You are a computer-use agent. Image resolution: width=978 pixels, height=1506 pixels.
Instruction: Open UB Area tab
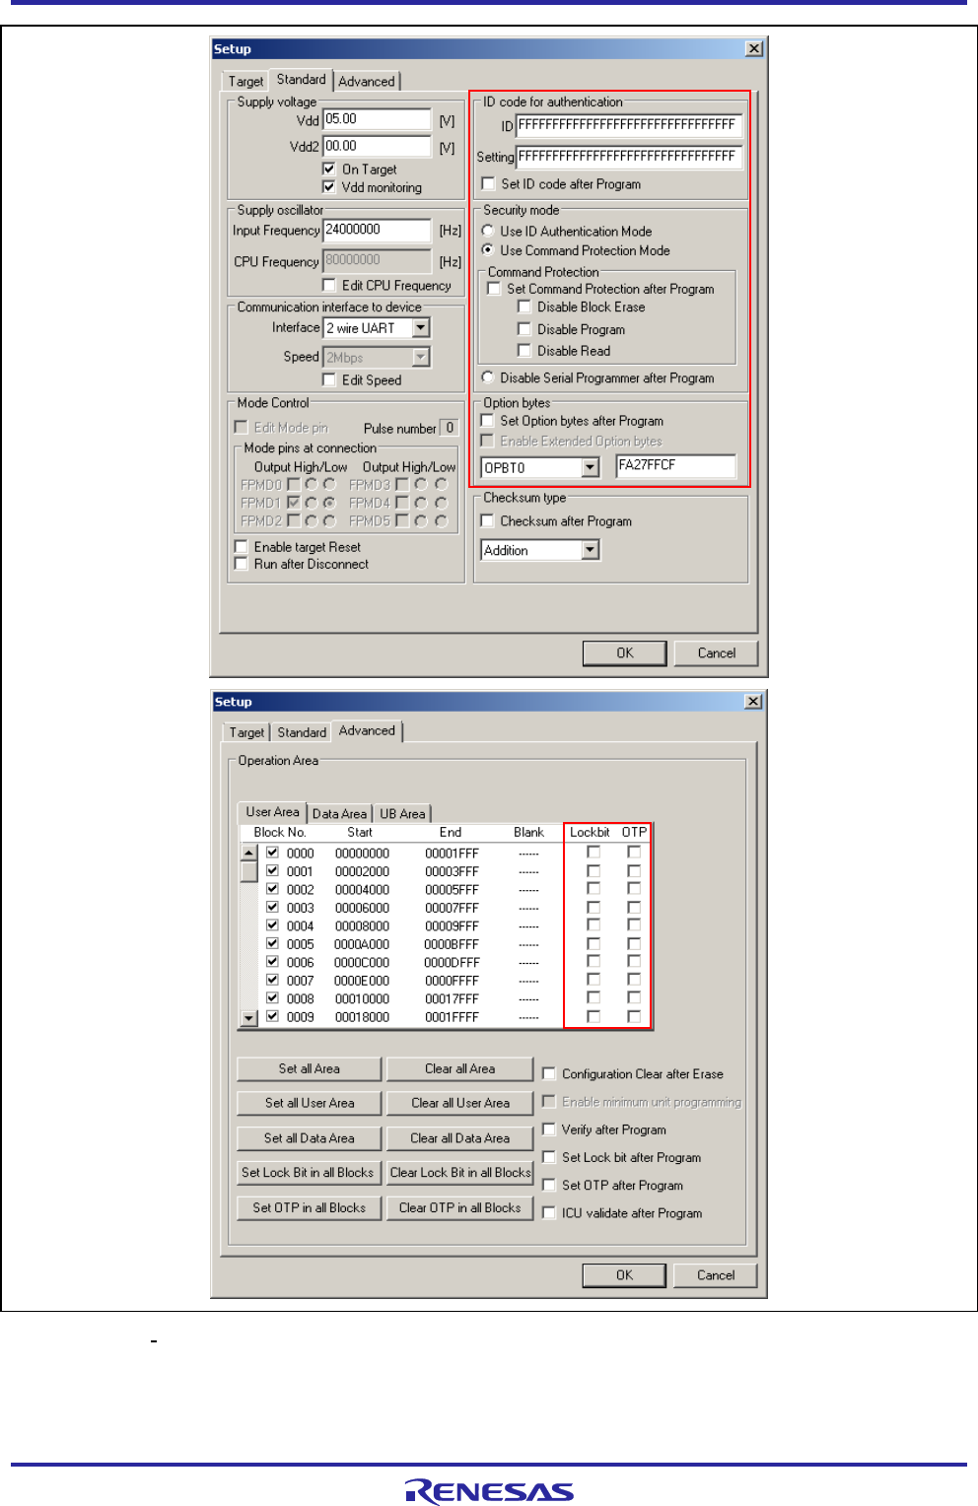pyautogui.click(x=402, y=813)
